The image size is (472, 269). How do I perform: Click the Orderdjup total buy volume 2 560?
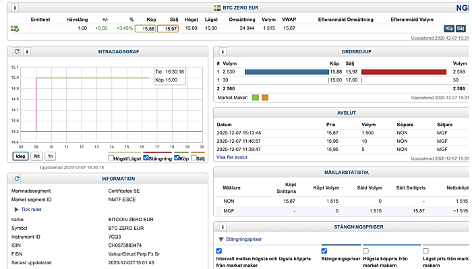point(229,89)
